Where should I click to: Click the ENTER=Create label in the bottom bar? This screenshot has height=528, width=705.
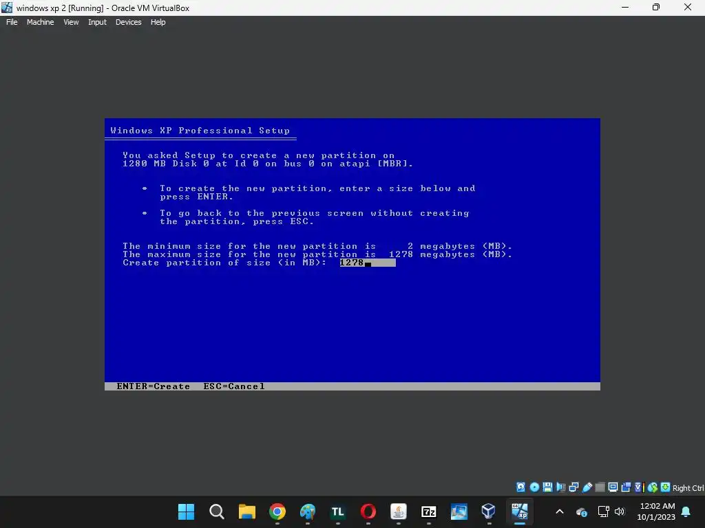154,386
